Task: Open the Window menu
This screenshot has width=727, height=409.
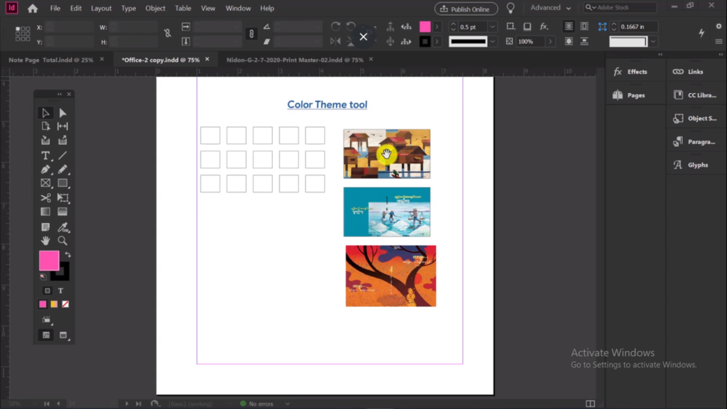Action: tap(239, 9)
